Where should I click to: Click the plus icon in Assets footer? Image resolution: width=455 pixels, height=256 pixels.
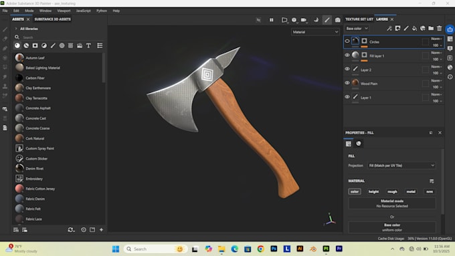[101, 230]
